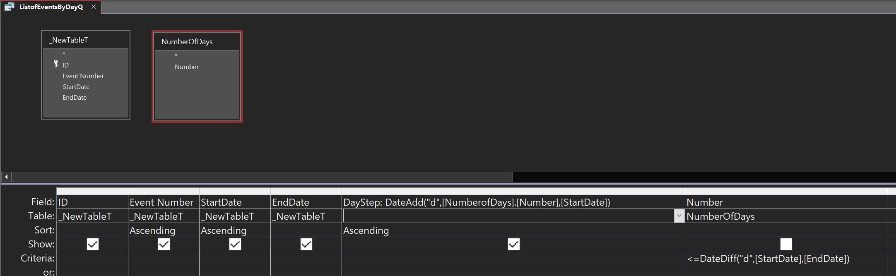Open the Sort cell of the Event Number column
896x276 pixels.
[x=164, y=230]
